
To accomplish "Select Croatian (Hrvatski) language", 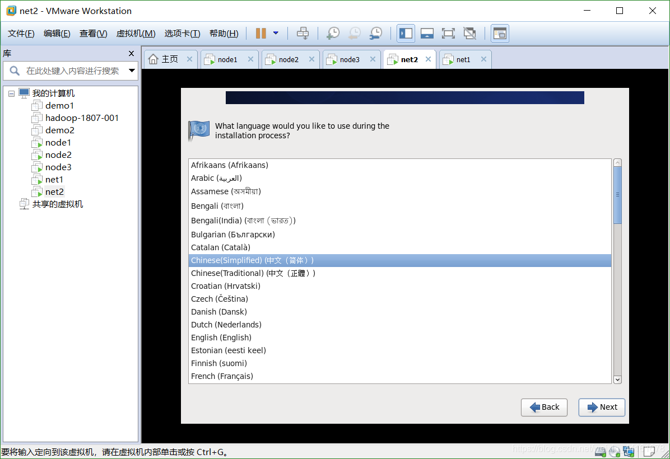I will (400, 286).
